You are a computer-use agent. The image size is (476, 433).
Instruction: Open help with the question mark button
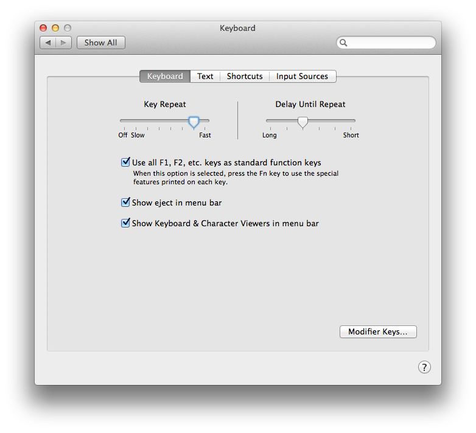click(x=424, y=367)
